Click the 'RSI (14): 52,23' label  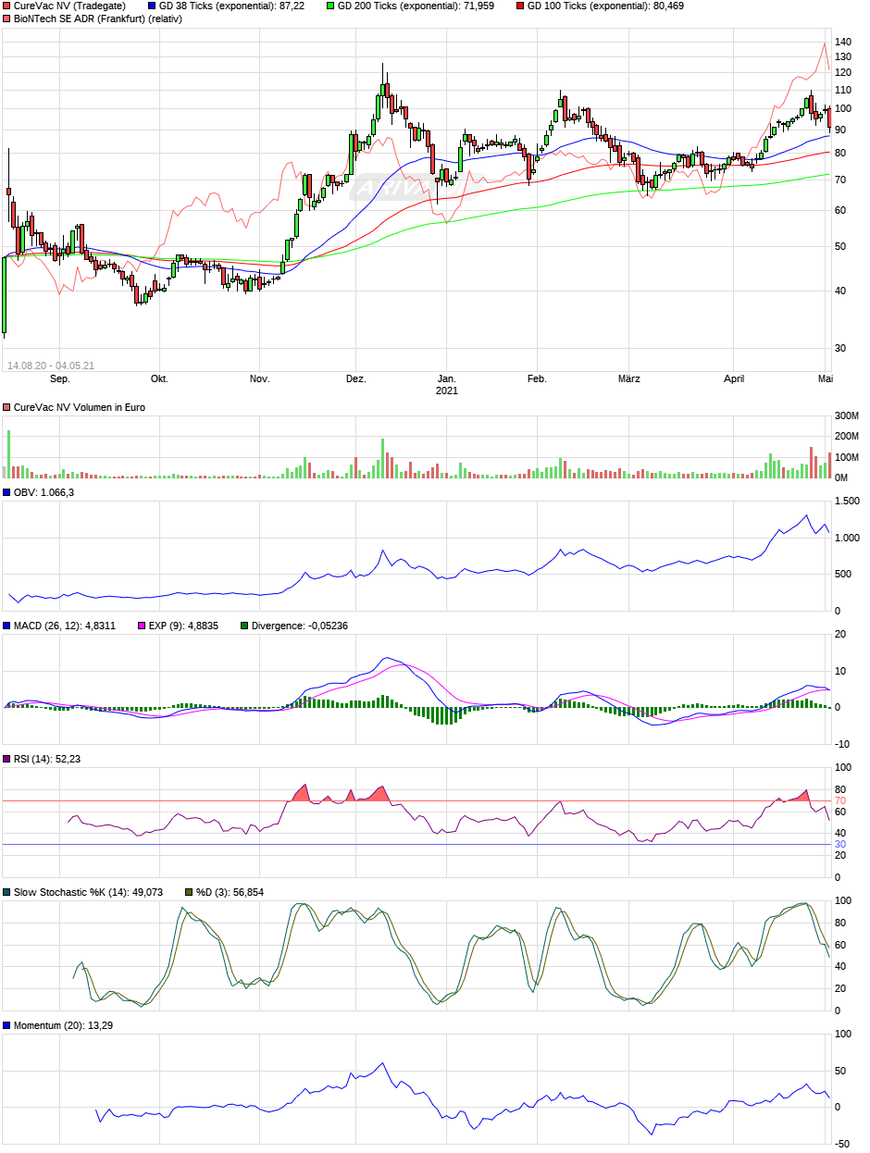48,759
